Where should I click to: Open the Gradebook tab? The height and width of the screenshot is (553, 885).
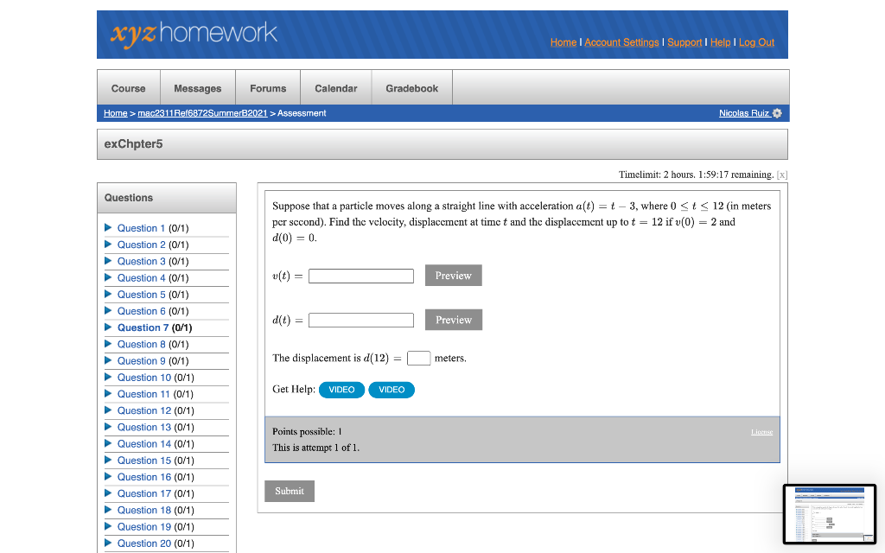411,87
